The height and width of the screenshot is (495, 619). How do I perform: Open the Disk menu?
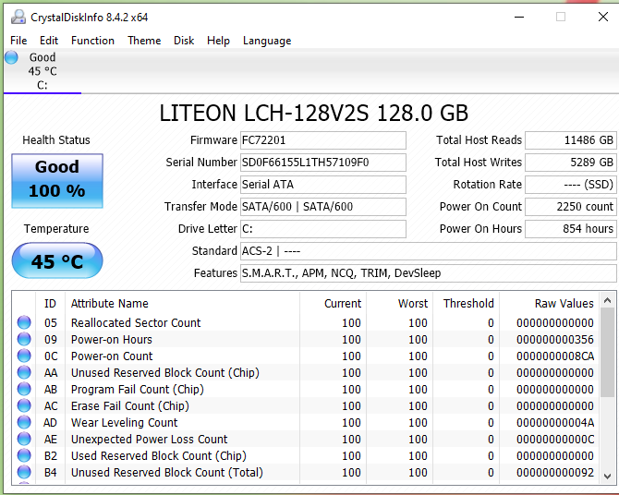tap(184, 41)
